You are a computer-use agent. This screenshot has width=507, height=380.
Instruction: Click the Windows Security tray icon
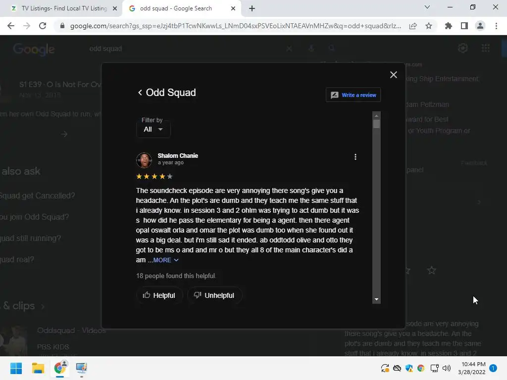tap(409, 368)
